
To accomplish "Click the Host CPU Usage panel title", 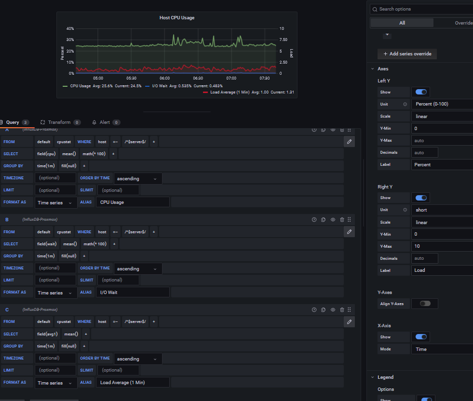I will click(177, 18).
